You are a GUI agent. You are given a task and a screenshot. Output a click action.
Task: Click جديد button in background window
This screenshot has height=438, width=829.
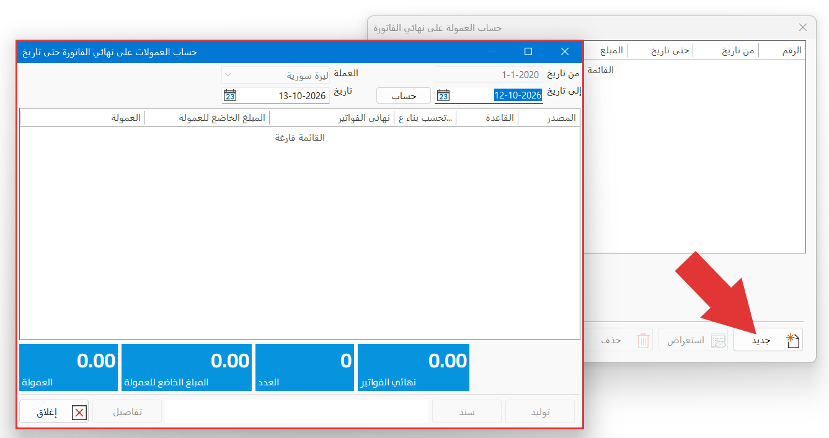[x=768, y=340]
